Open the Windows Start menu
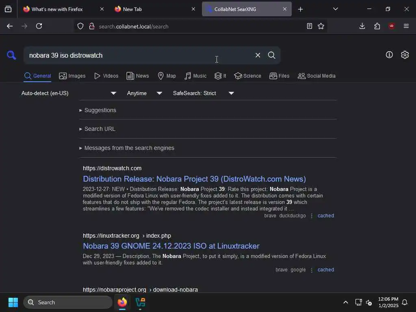416x312 pixels. pos(13,302)
